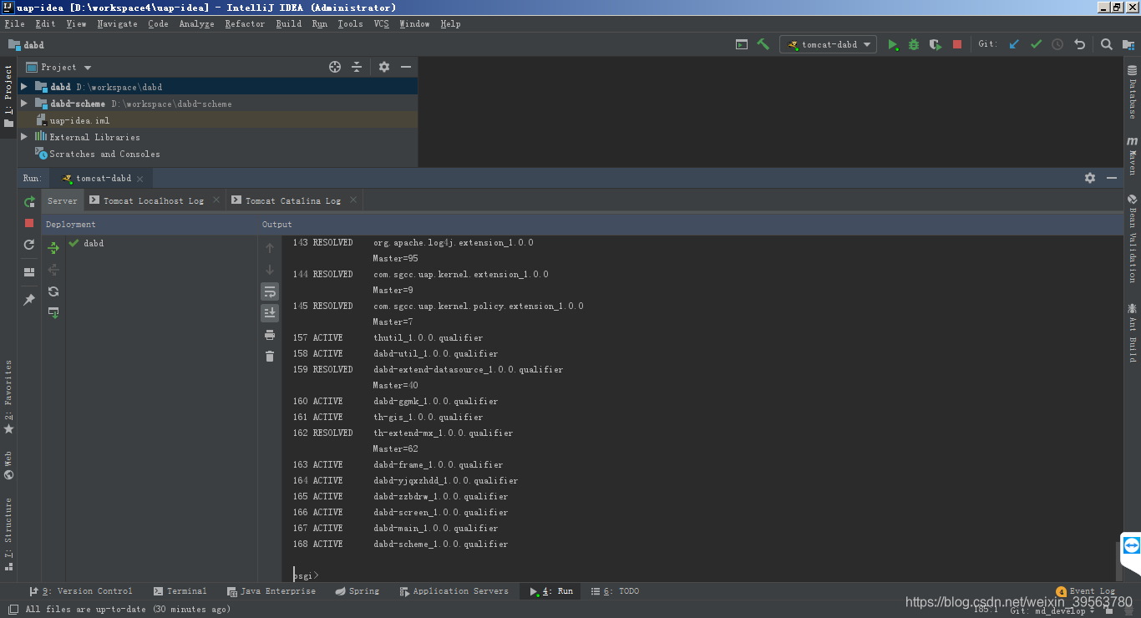Open the 6: TODO tool window
Viewport: 1141px width, 618px height.
coord(615,591)
